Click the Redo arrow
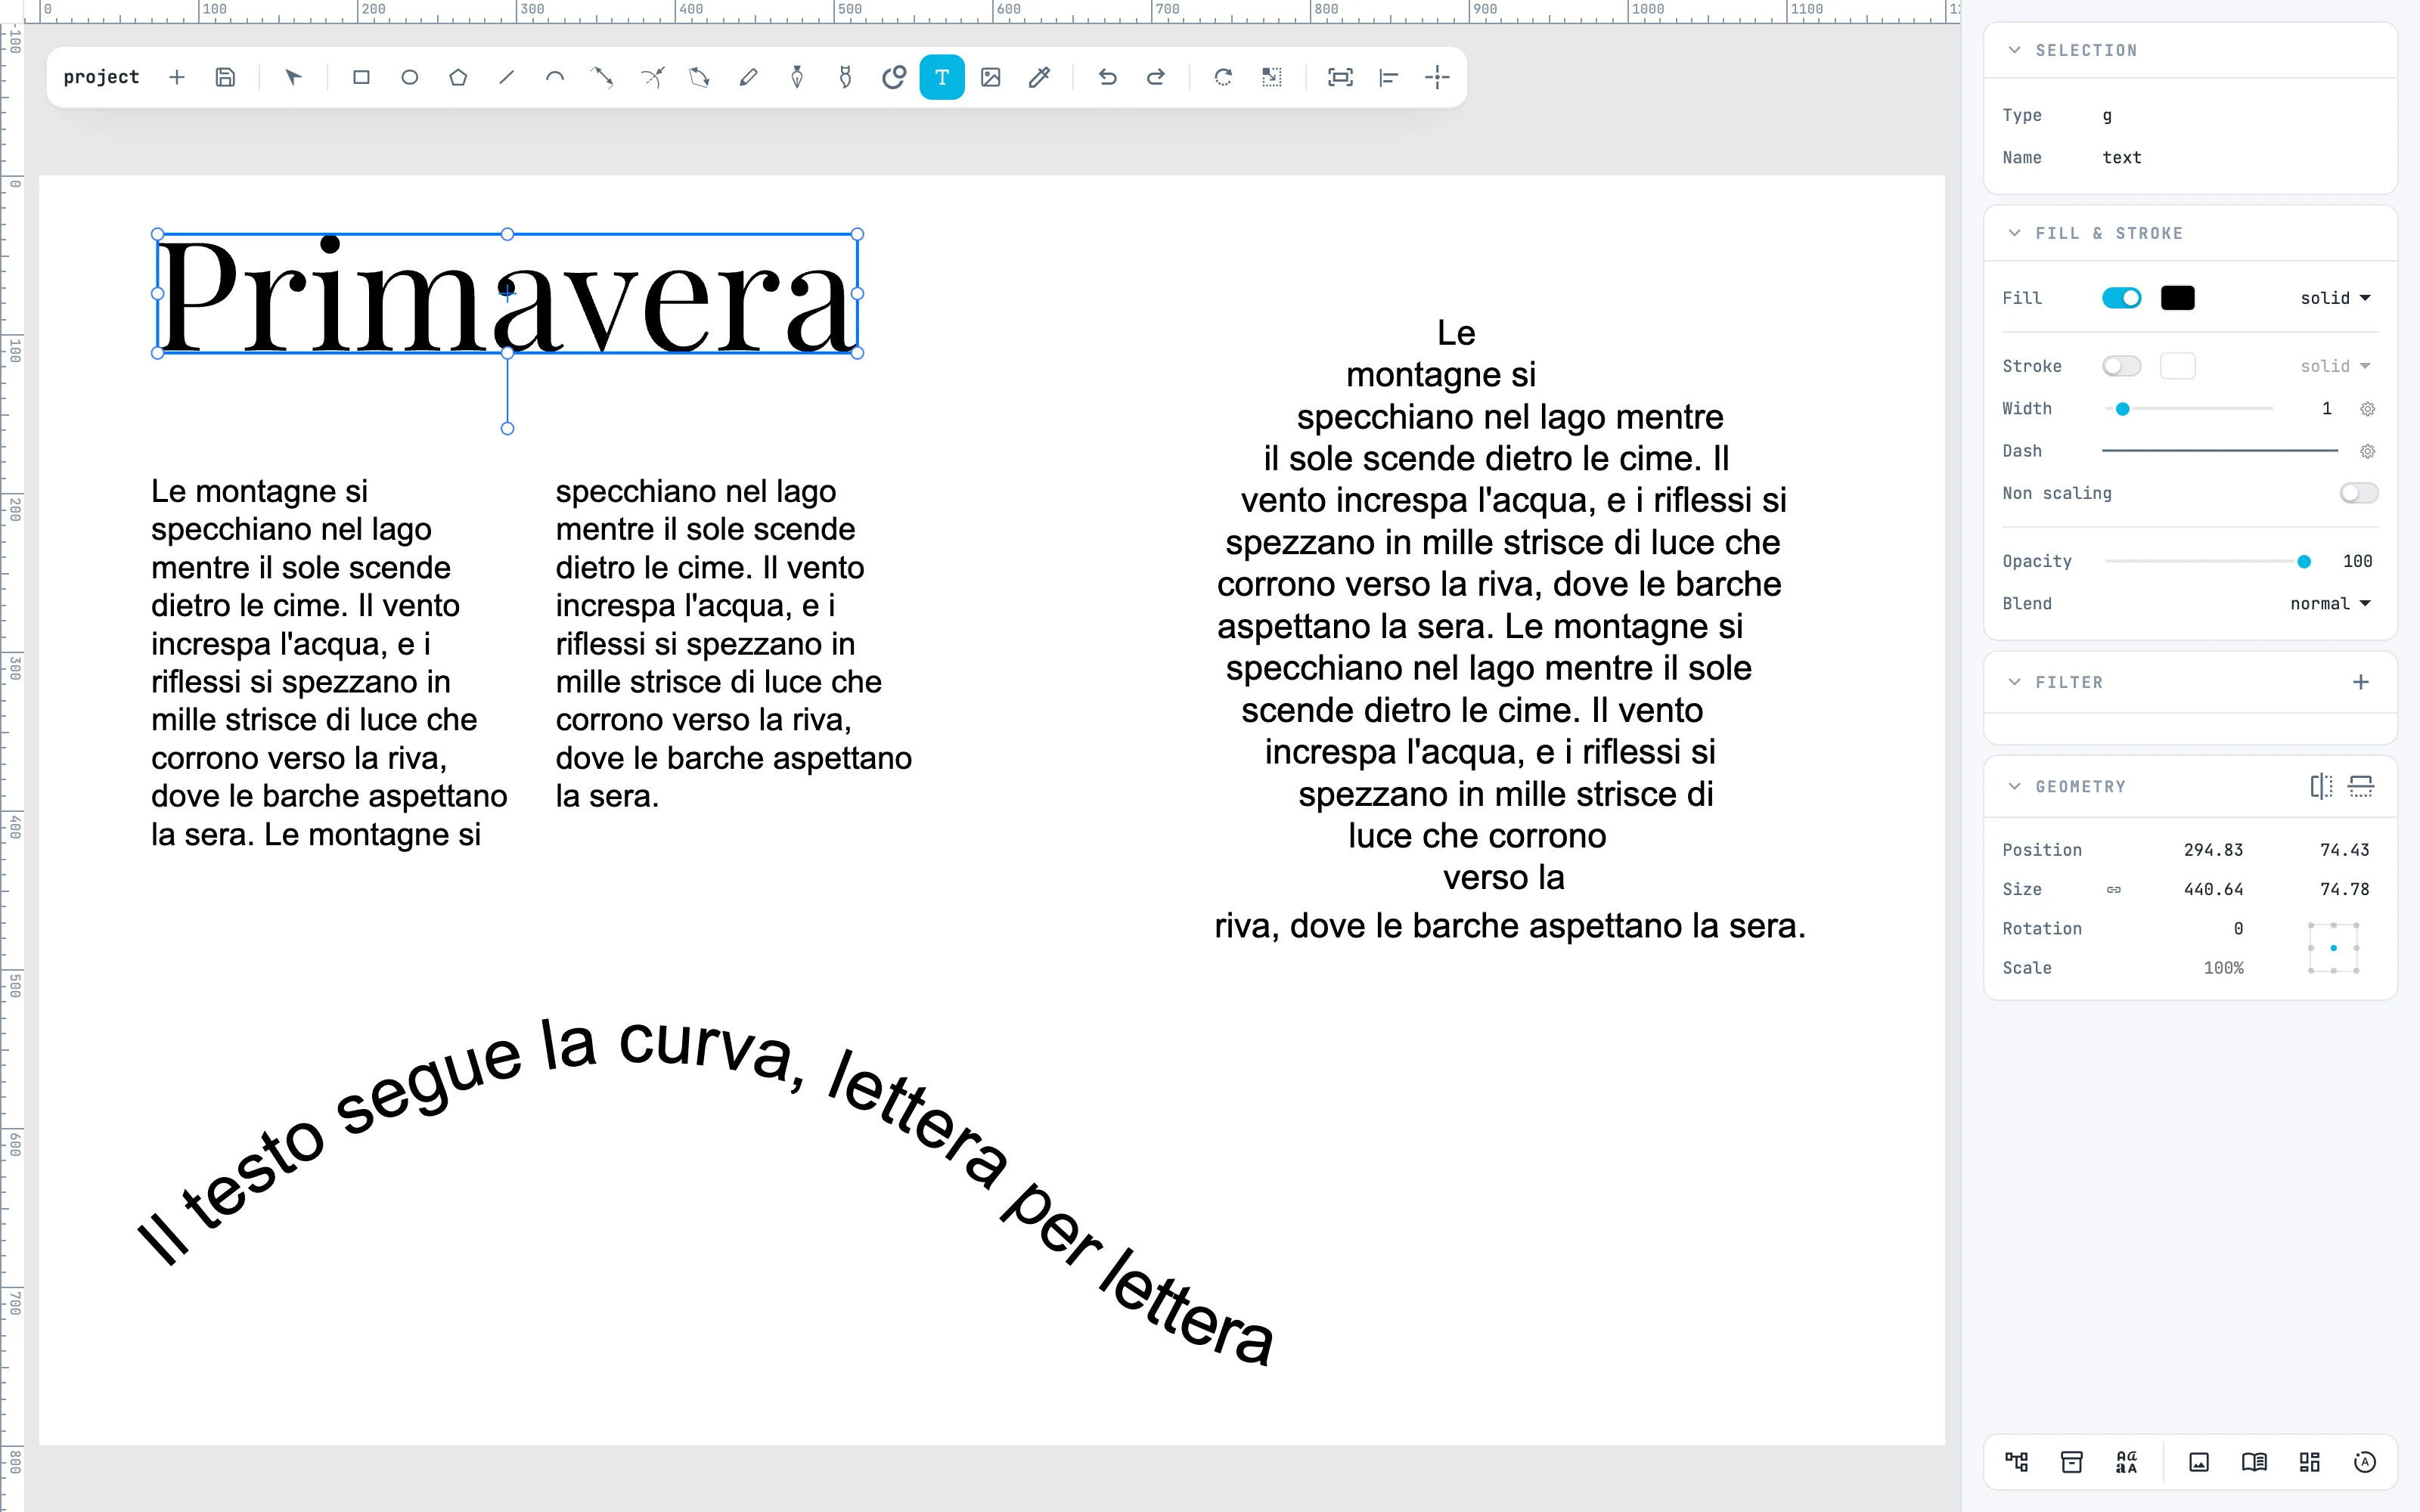2420x1512 pixels. pyautogui.click(x=1155, y=77)
